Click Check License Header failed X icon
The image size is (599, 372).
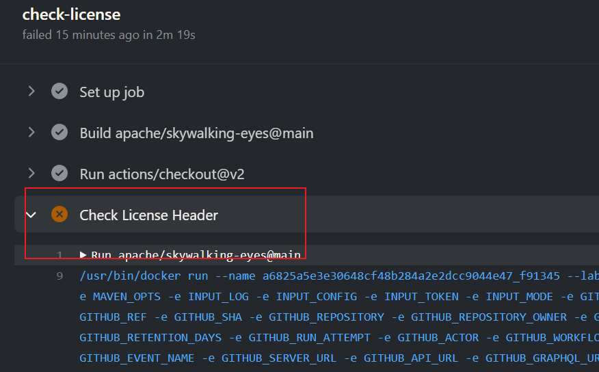[59, 214]
